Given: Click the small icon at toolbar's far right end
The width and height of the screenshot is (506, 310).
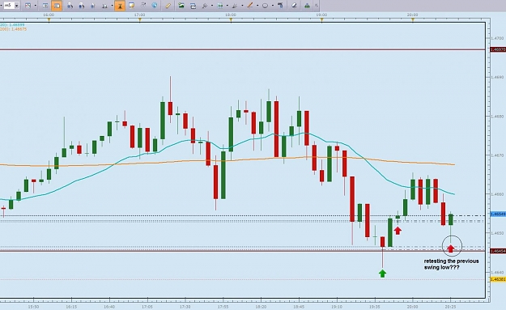Looking at the screenshot, I should (x=317, y=6).
